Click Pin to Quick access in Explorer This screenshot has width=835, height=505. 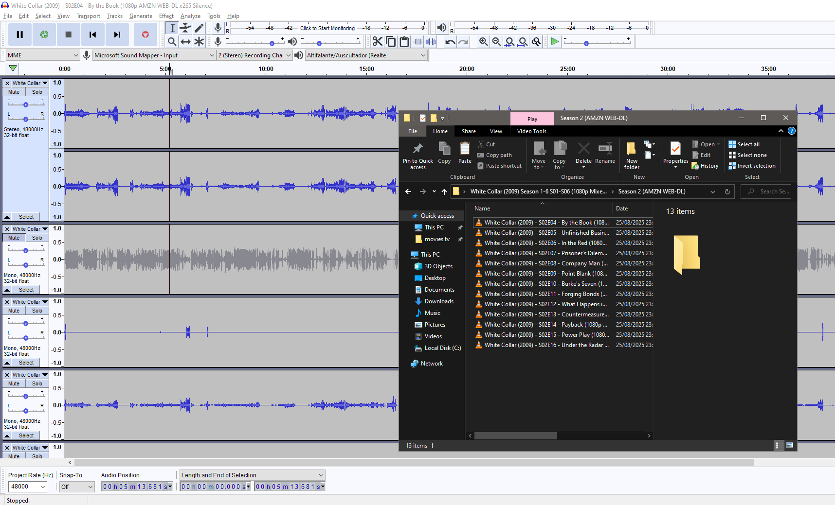[x=417, y=156]
